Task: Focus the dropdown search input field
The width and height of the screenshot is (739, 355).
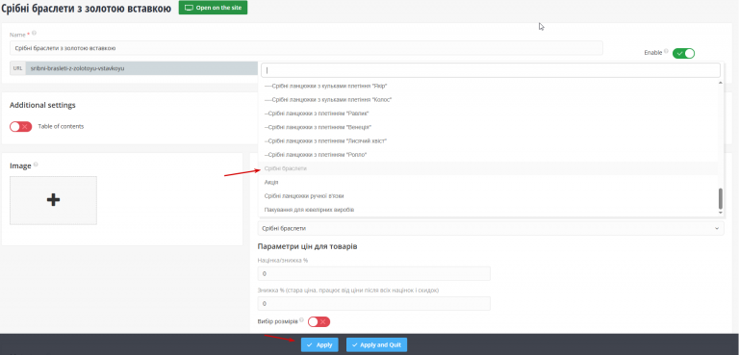Action: point(491,70)
